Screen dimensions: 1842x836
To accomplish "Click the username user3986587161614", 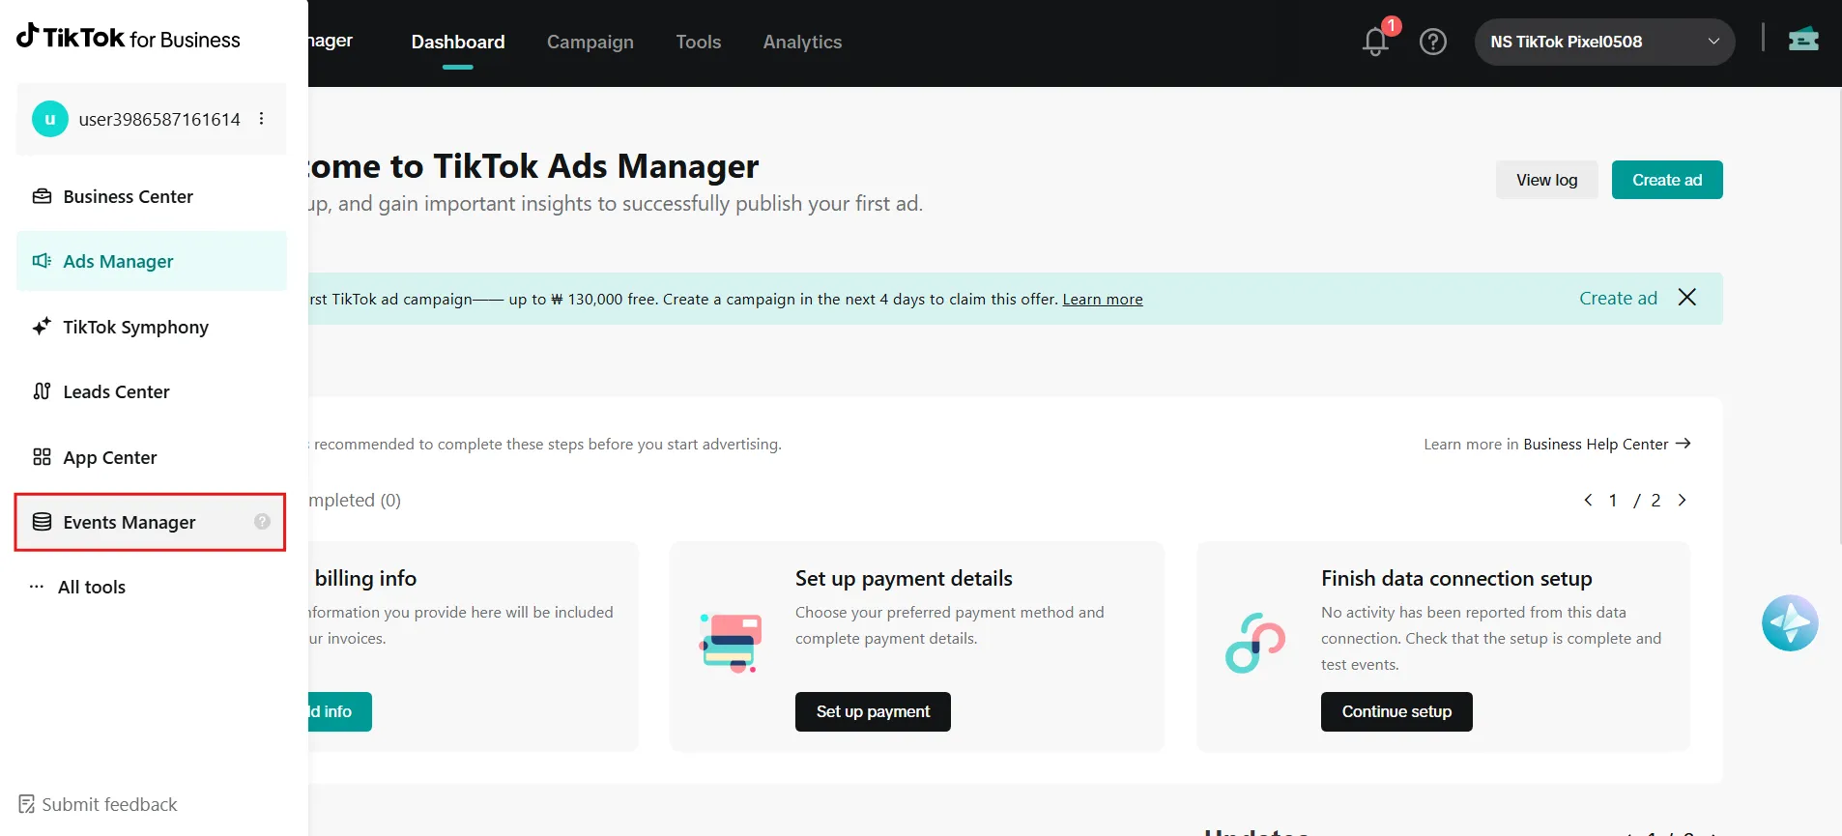I will tap(159, 119).
